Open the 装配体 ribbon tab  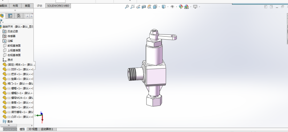tap(4, 6)
